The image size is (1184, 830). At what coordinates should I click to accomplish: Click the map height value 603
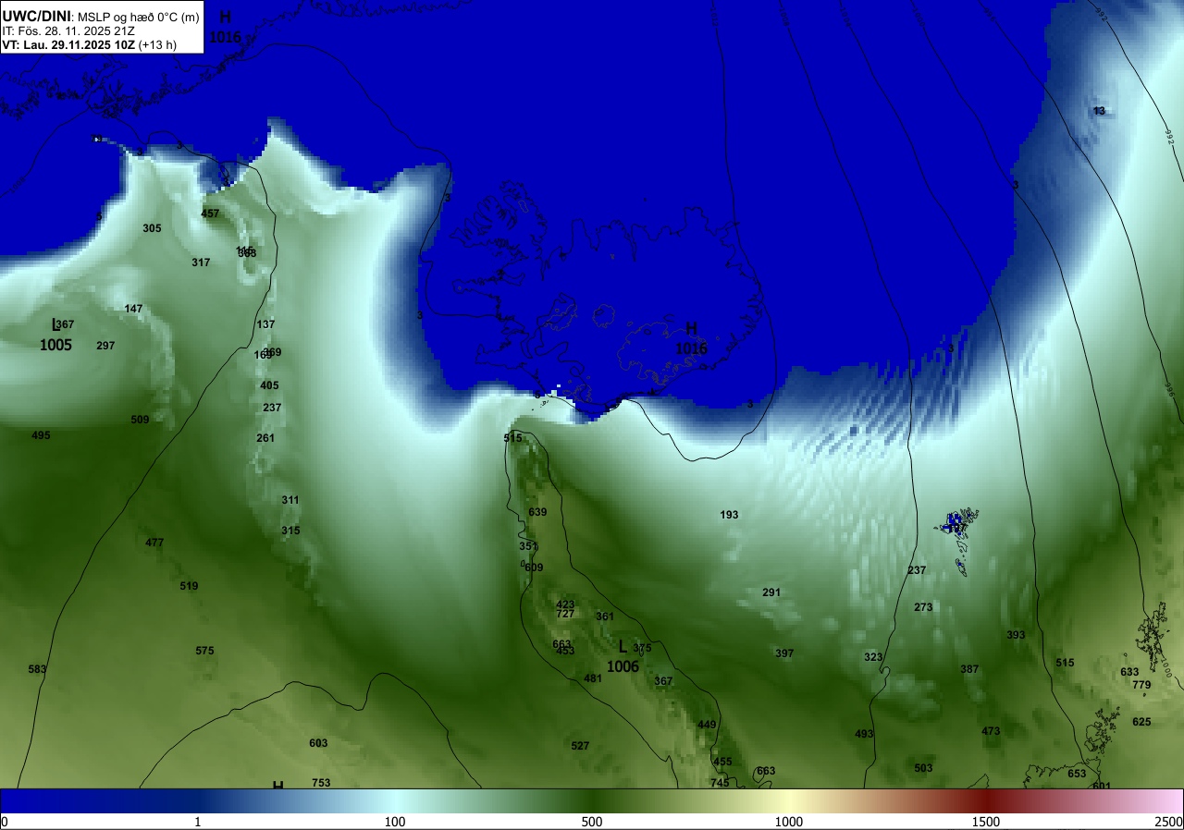pos(318,743)
